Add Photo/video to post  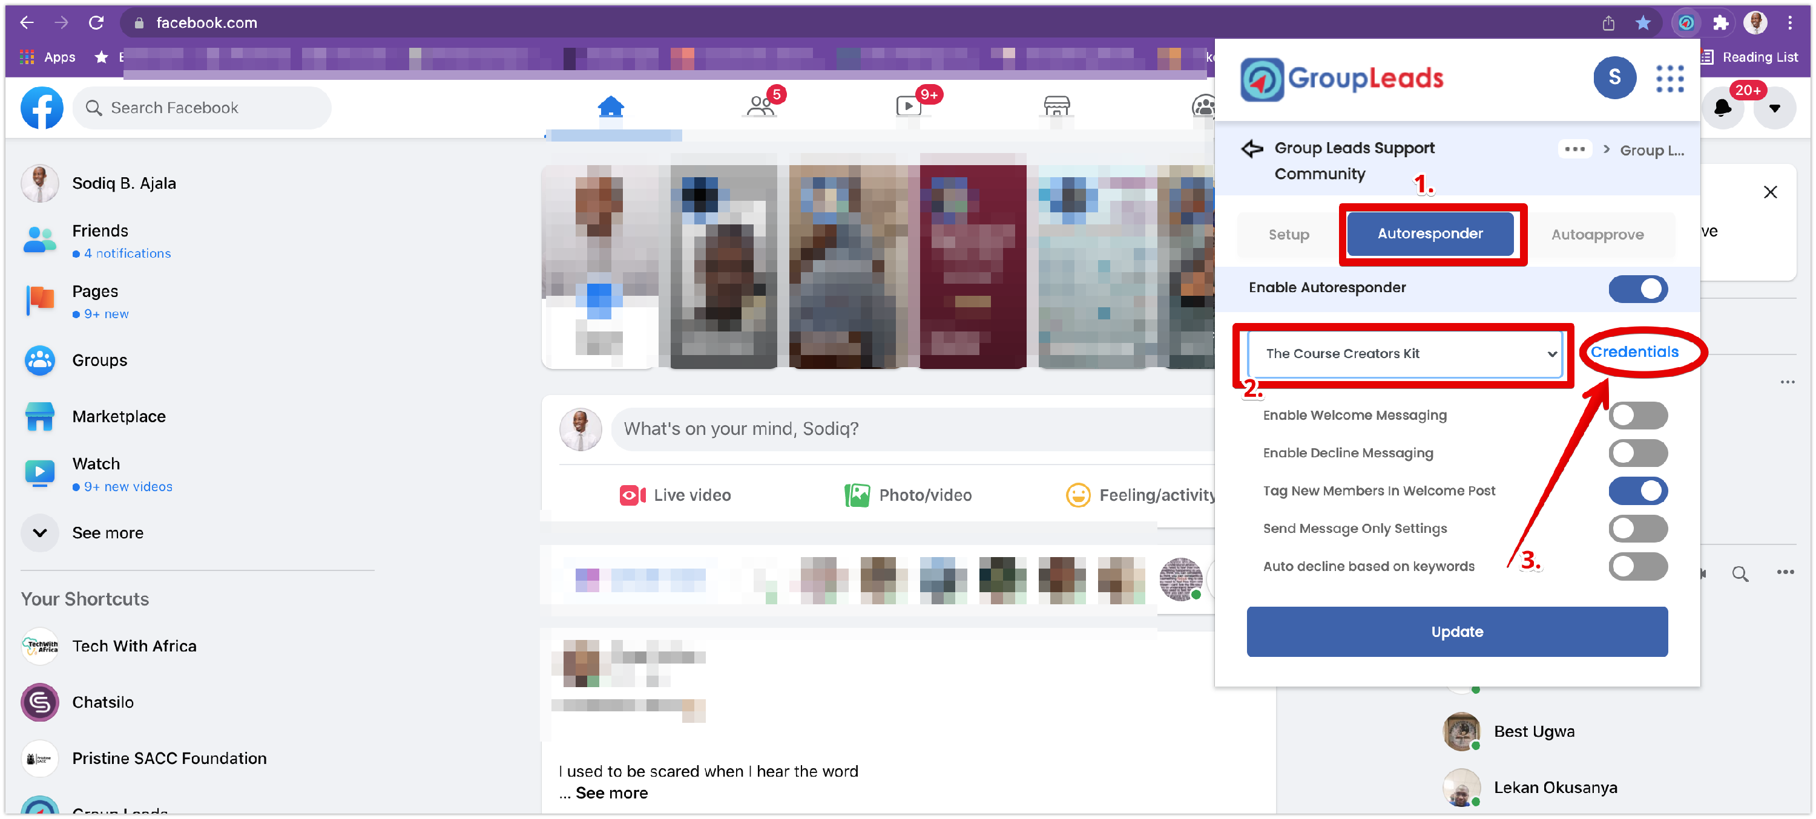[x=908, y=495]
